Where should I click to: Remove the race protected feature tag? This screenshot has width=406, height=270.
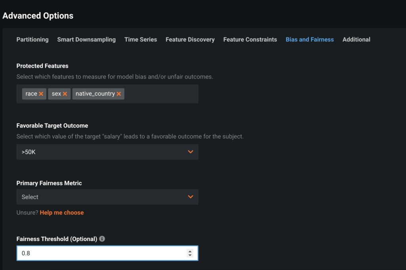point(41,94)
